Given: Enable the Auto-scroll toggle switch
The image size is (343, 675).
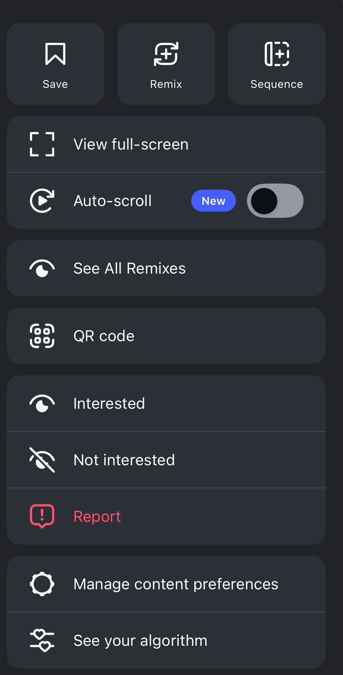Looking at the screenshot, I should 275,201.
